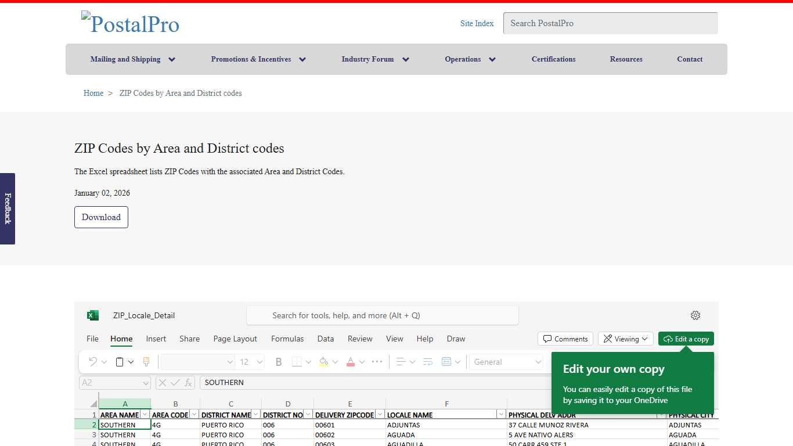
Task: Open the spreadsheet settings gear
Action: 695,315
